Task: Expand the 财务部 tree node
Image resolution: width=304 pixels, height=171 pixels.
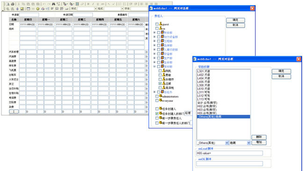Action: (x=154, y=32)
